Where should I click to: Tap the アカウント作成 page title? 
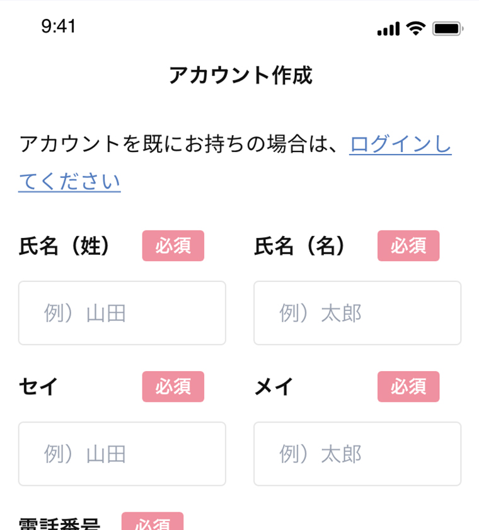(x=241, y=75)
